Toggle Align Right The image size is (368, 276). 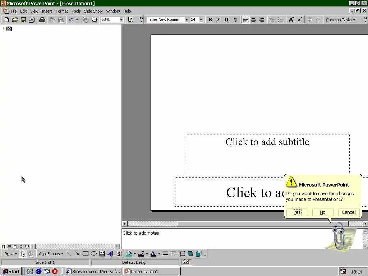pos(262,20)
